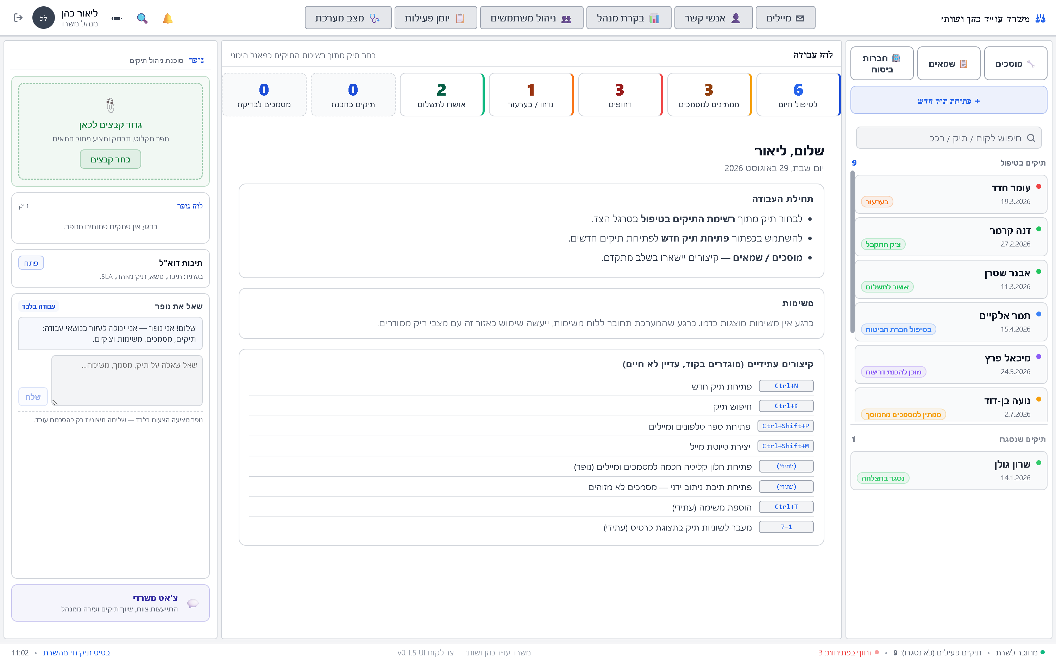Select the לטיפול היום stat card
1056x661 pixels.
click(798, 95)
